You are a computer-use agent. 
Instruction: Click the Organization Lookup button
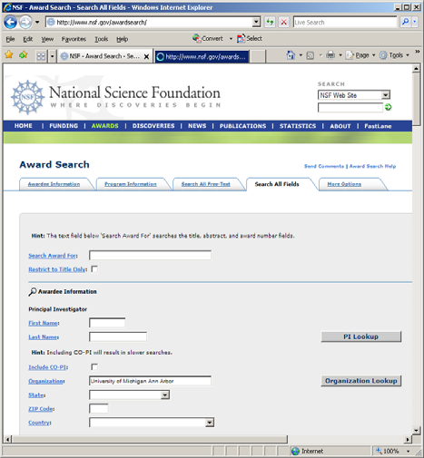pyautogui.click(x=361, y=381)
